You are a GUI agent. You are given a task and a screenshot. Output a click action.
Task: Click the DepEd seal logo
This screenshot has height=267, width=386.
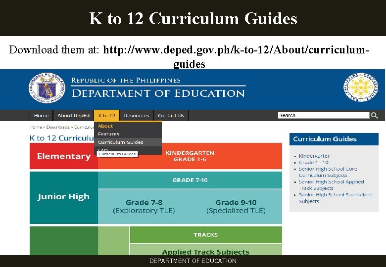coord(47,88)
